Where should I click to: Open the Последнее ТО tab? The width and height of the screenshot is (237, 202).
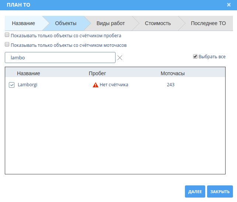click(x=208, y=23)
